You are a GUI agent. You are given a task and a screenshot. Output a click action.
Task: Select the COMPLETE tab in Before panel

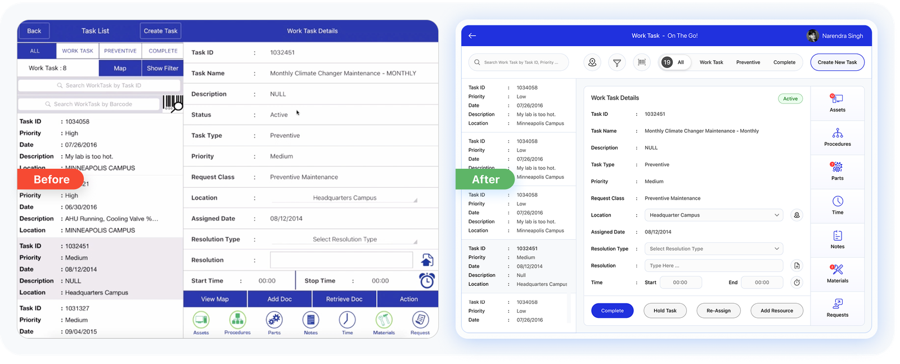[163, 51]
